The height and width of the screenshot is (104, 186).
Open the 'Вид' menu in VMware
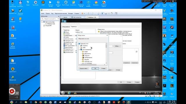tap(52, 14)
